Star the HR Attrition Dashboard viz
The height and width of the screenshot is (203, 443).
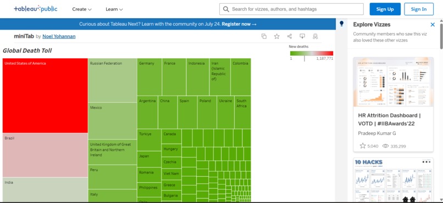(x=363, y=146)
